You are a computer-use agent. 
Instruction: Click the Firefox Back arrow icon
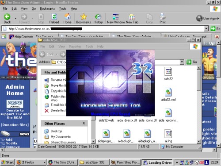click(7, 17)
